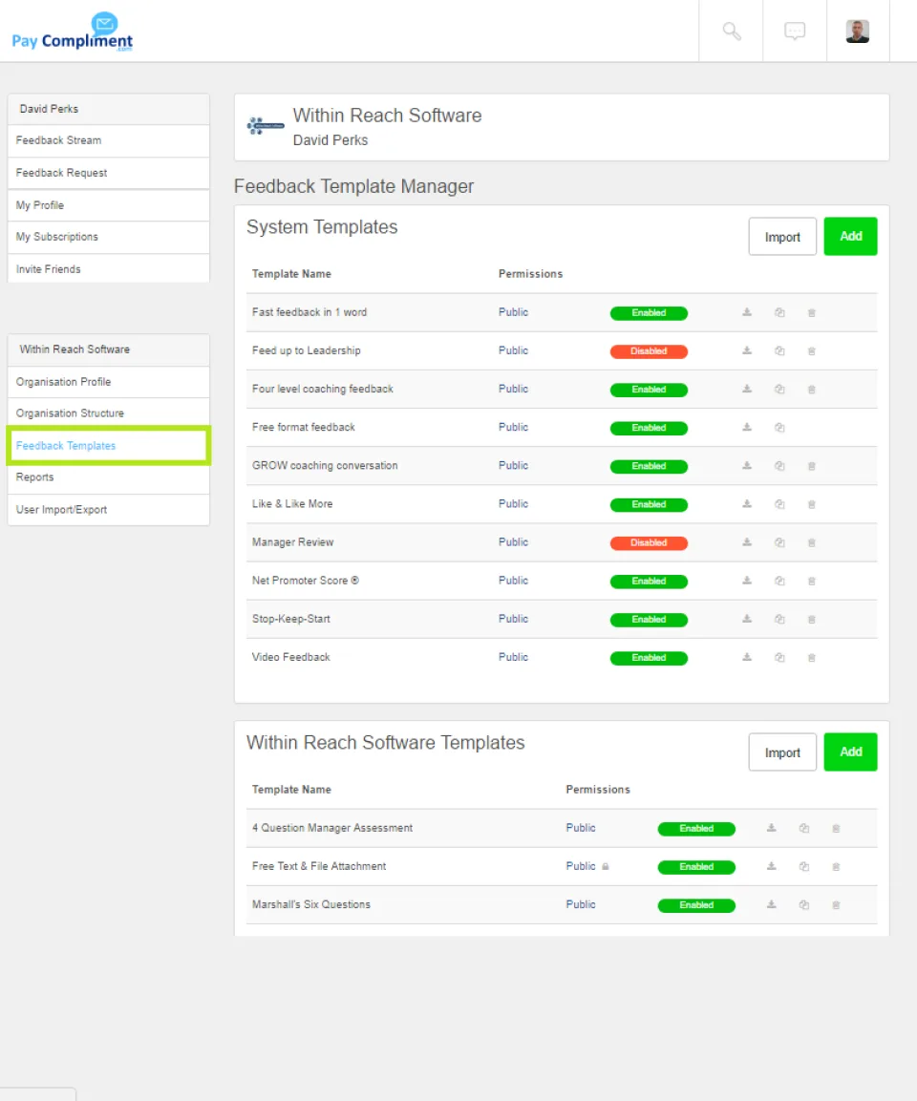Screen dimensions: 917x1101
Task: Export the Manager Review template
Action: [747, 542]
